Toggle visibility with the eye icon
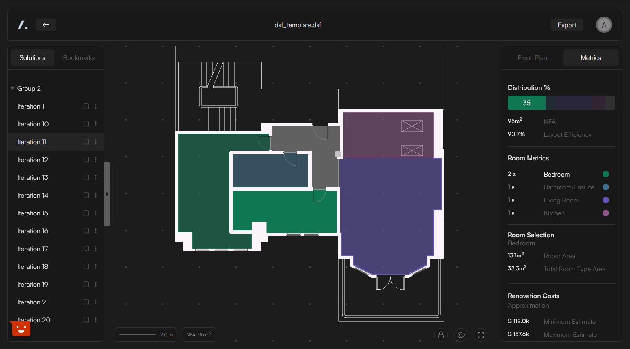The width and height of the screenshot is (630, 349). coord(461,335)
